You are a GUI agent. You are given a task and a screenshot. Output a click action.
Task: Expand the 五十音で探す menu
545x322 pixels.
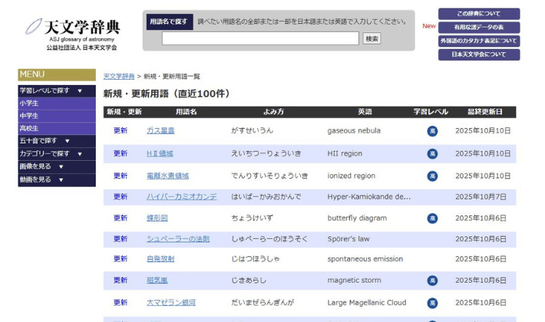click(x=57, y=141)
